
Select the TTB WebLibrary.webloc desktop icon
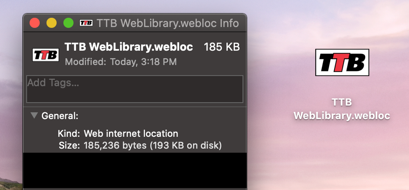click(342, 62)
